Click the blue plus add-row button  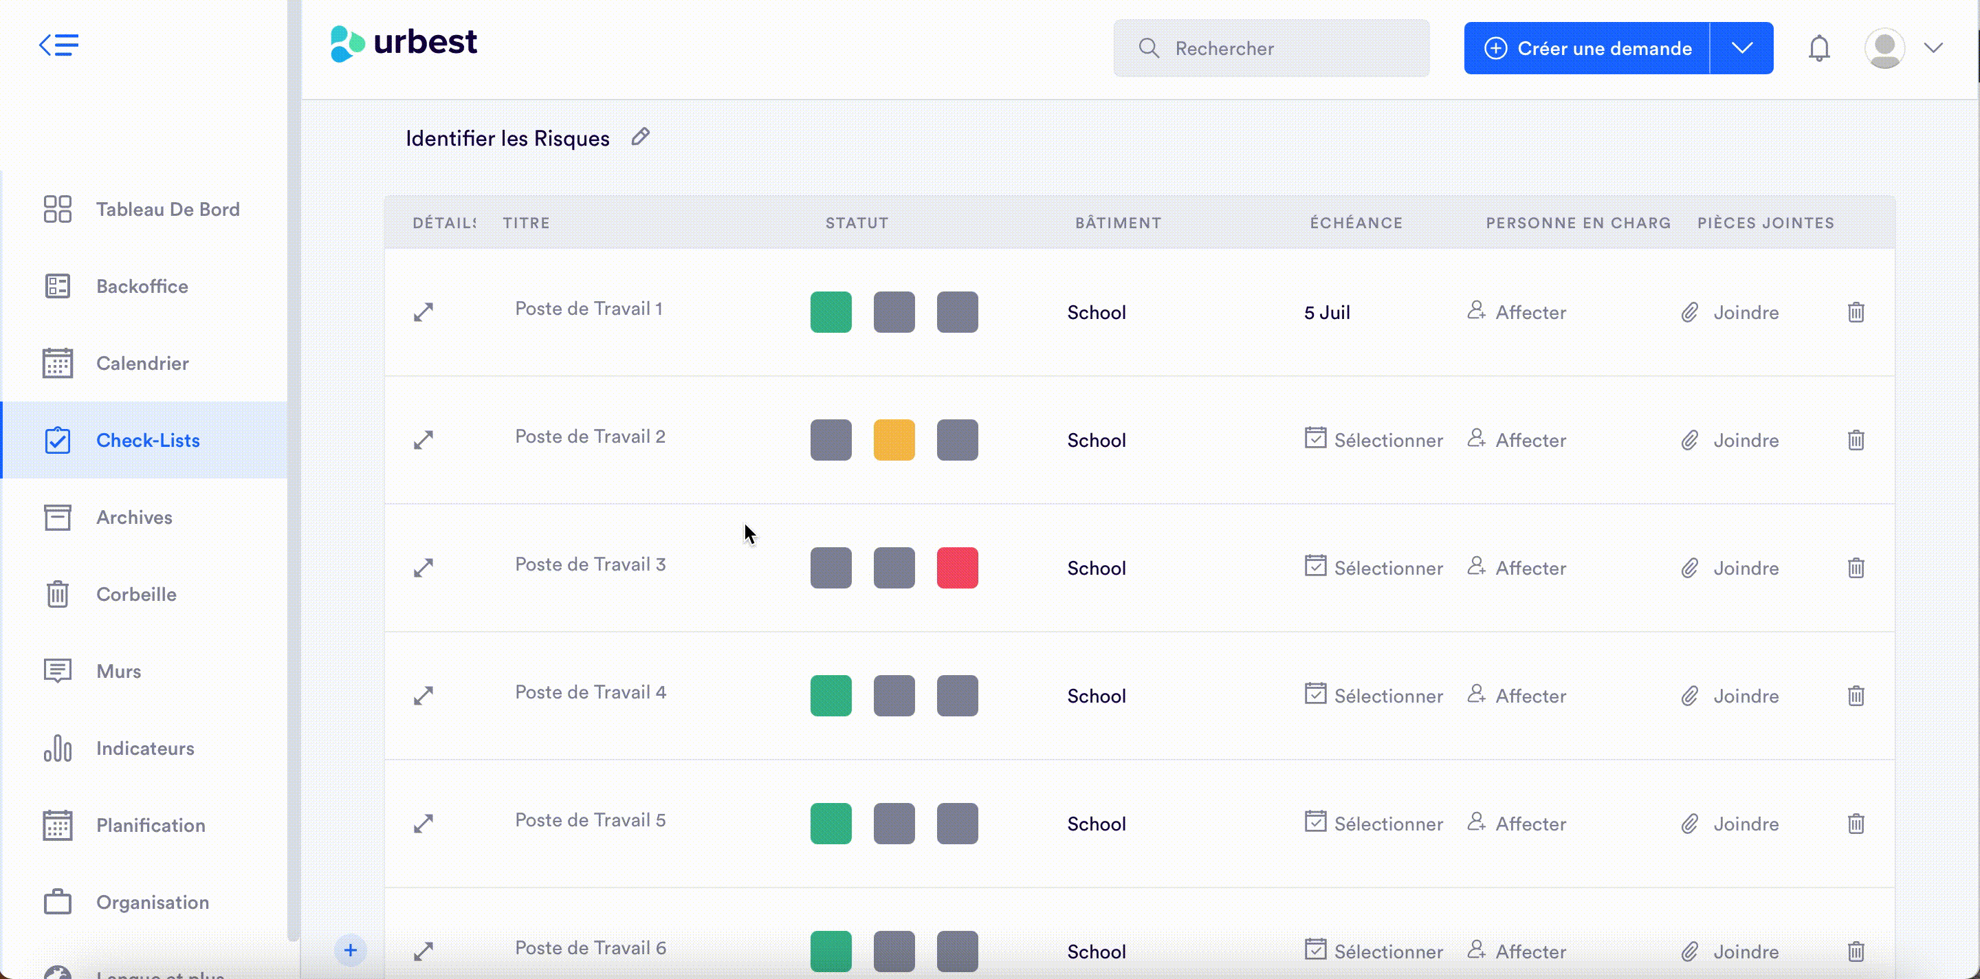click(x=351, y=950)
